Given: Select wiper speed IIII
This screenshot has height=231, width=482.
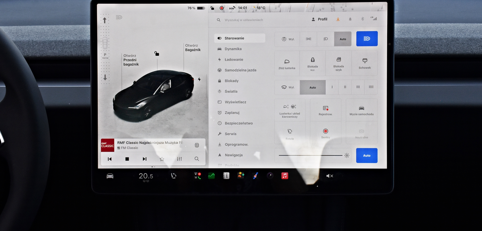Looking at the screenshot, I should click(371, 87).
